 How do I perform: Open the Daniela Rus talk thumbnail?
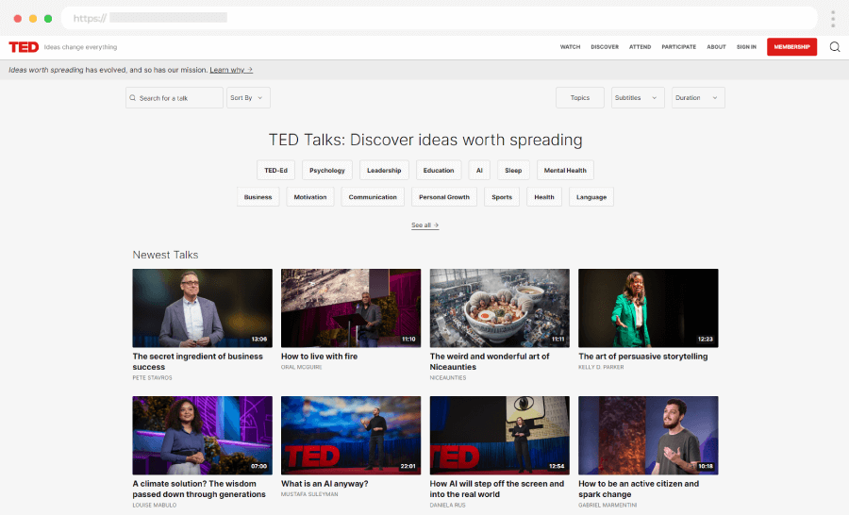click(x=500, y=436)
